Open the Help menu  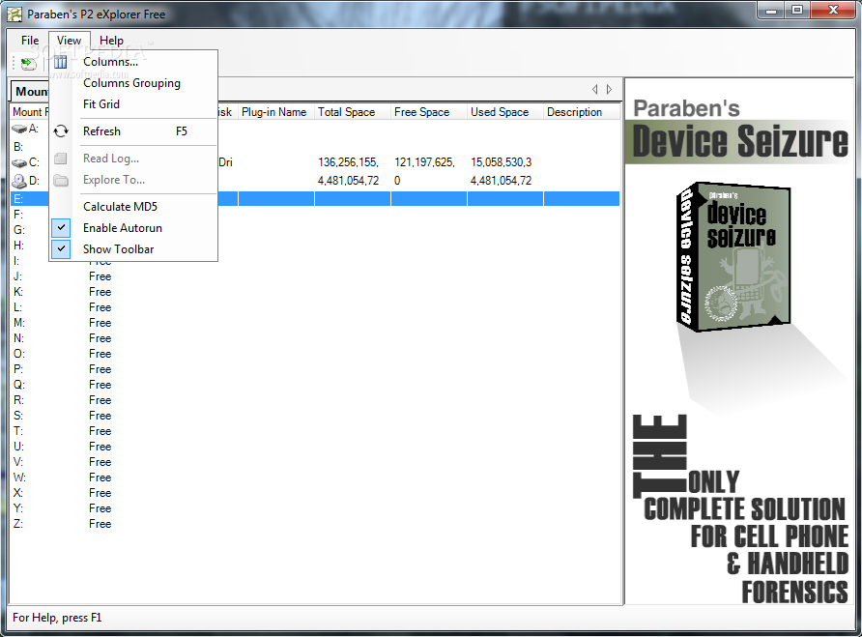click(111, 41)
